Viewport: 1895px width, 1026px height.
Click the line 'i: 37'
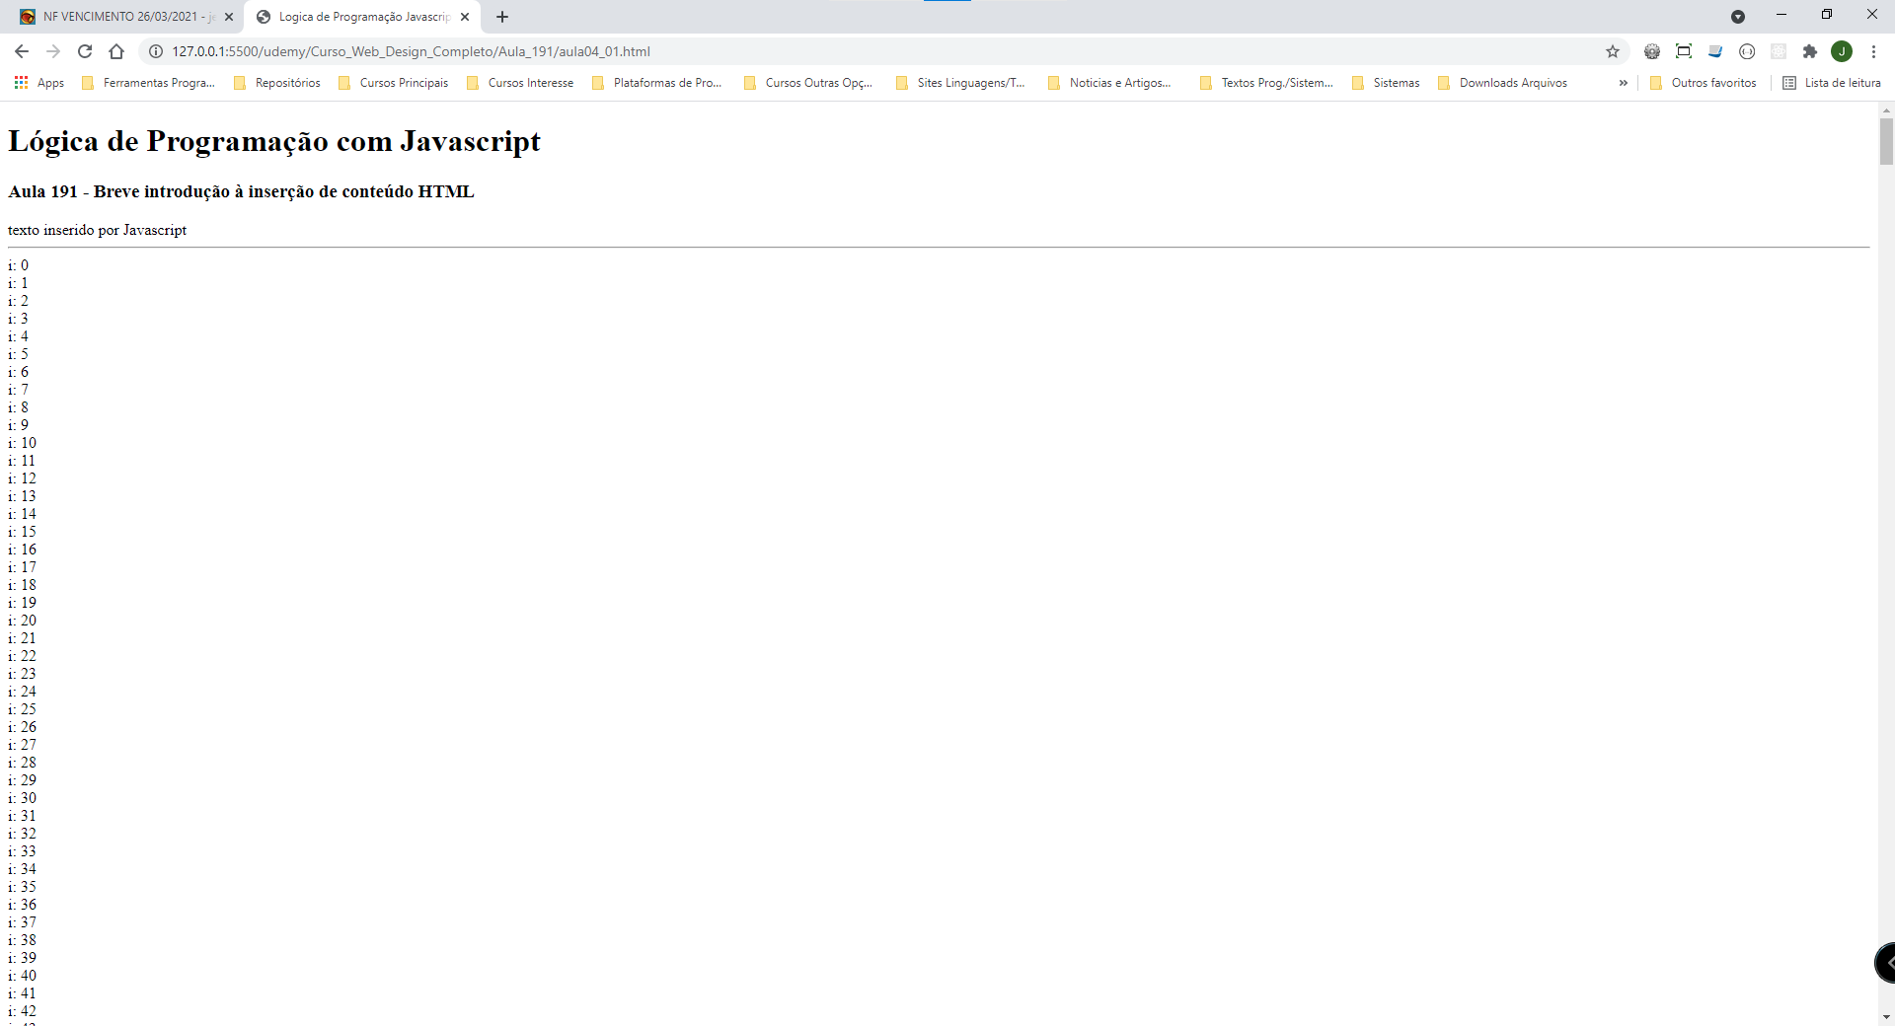(22, 922)
